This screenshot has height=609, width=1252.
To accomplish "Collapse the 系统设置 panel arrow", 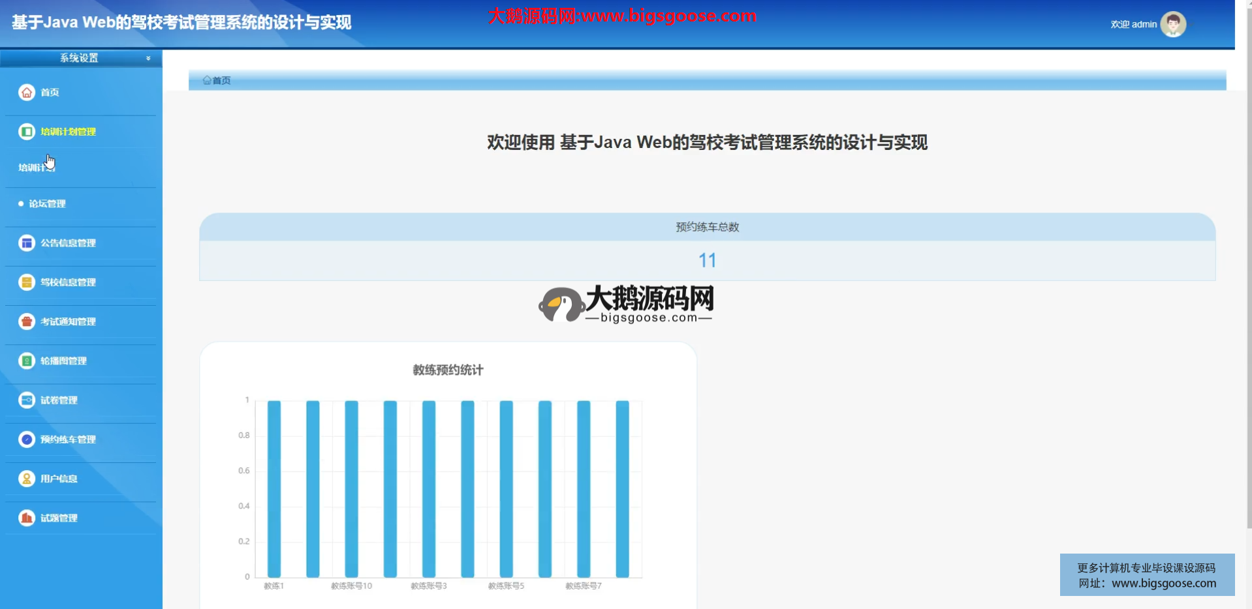I will click(148, 59).
